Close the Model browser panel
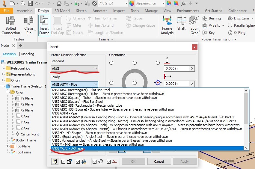 pos(14,46)
